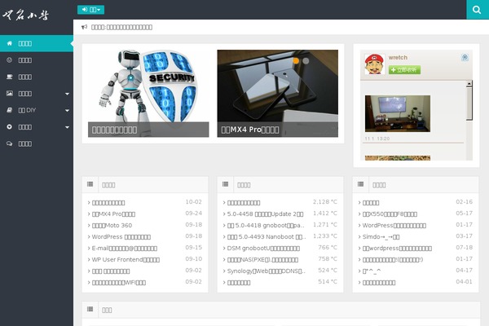Click the picture icon in the sidebar
The image size is (489, 326).
coord(10,93)
